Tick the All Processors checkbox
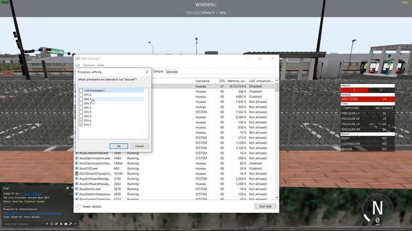Screen dimensions: 412x231 coord(81,90)
